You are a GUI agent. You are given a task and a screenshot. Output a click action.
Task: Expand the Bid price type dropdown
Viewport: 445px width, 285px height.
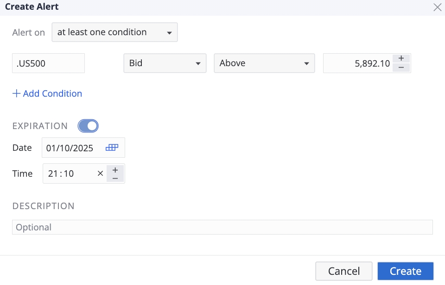[x=165, y=63]
